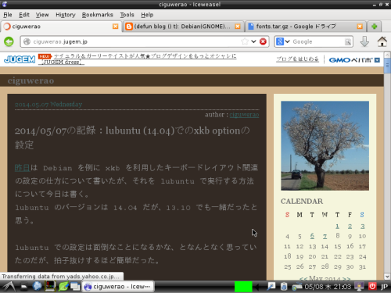Click the search magnifier in Google box

348,41
